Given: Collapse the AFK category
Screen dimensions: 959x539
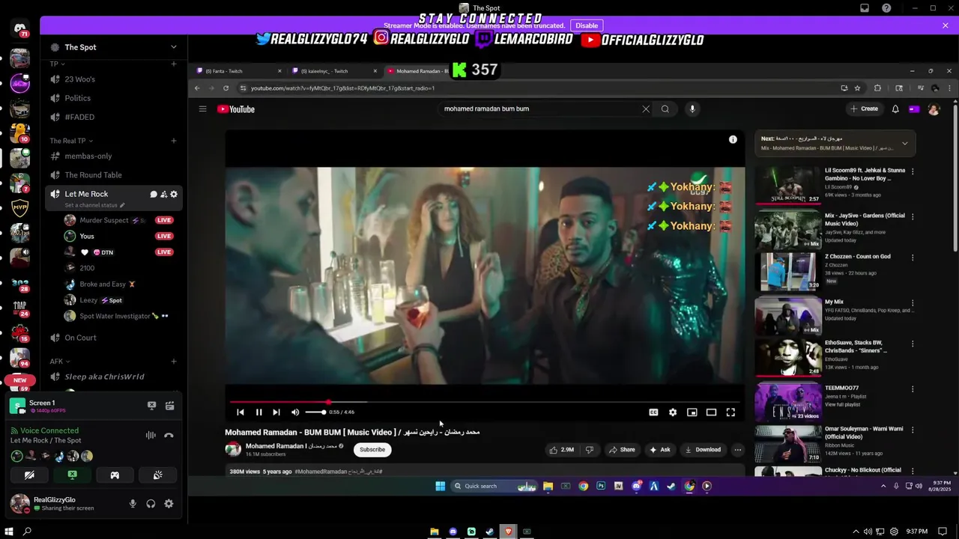Looking at the screenshot, I should click(59, 361).
